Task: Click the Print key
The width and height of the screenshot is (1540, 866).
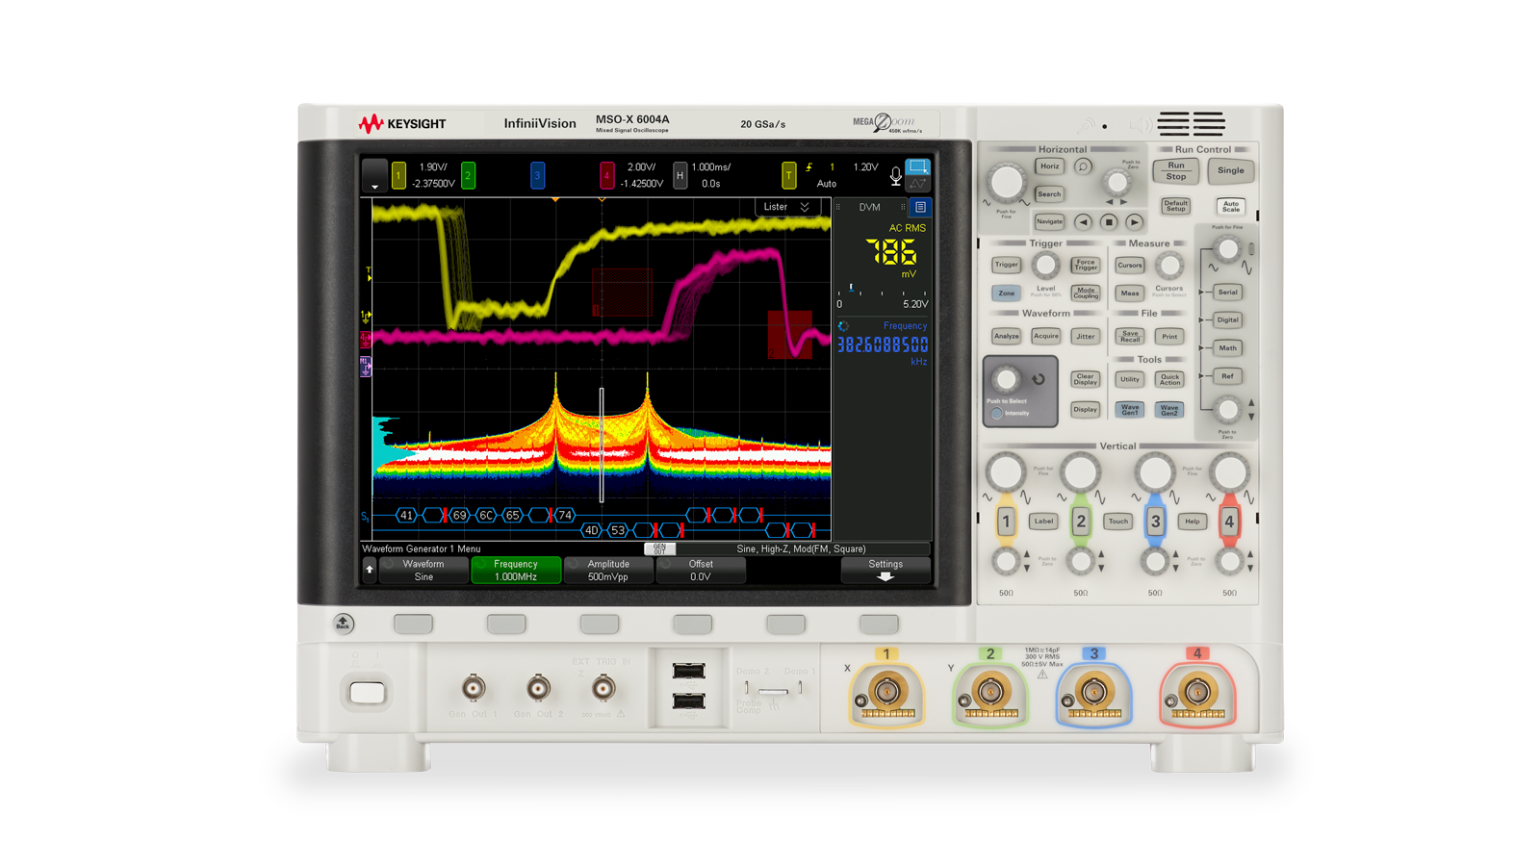Action: [1169, 337]
